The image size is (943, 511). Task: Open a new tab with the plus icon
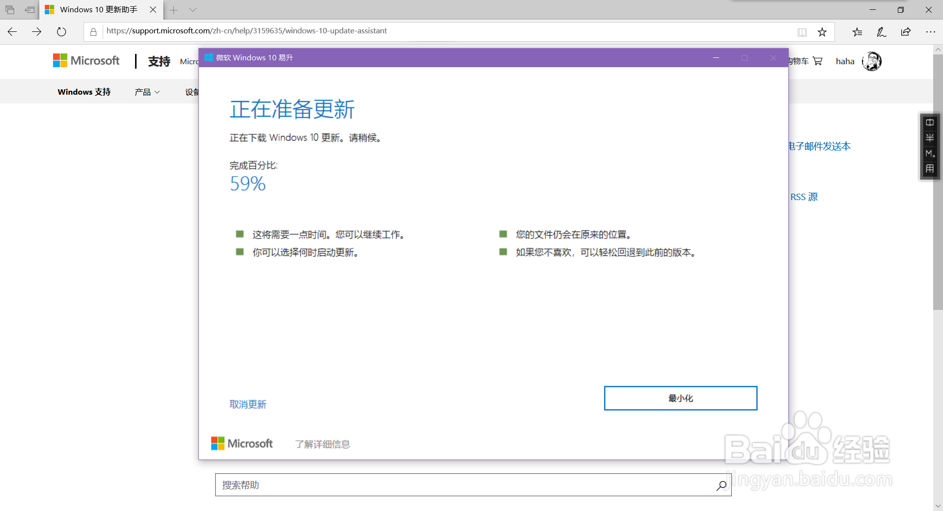pos(174,10)
